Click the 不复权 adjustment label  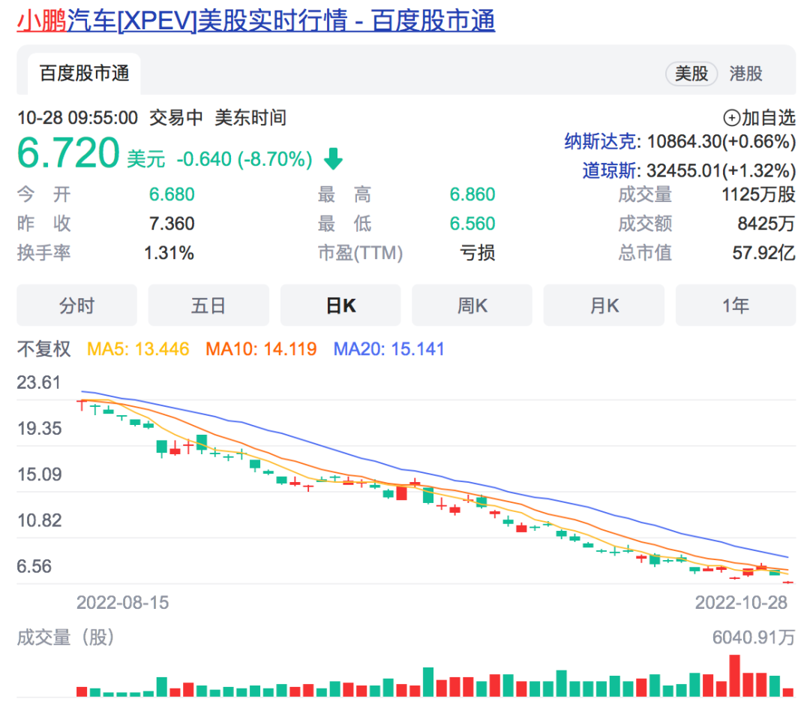[44, 348]
